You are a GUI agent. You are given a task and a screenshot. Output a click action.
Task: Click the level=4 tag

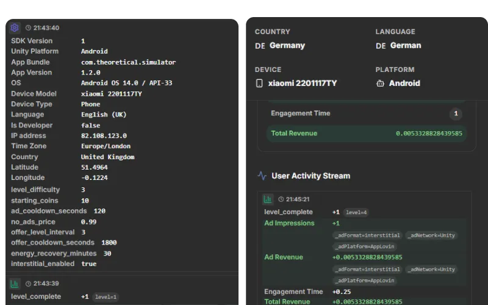coord(356,212)
